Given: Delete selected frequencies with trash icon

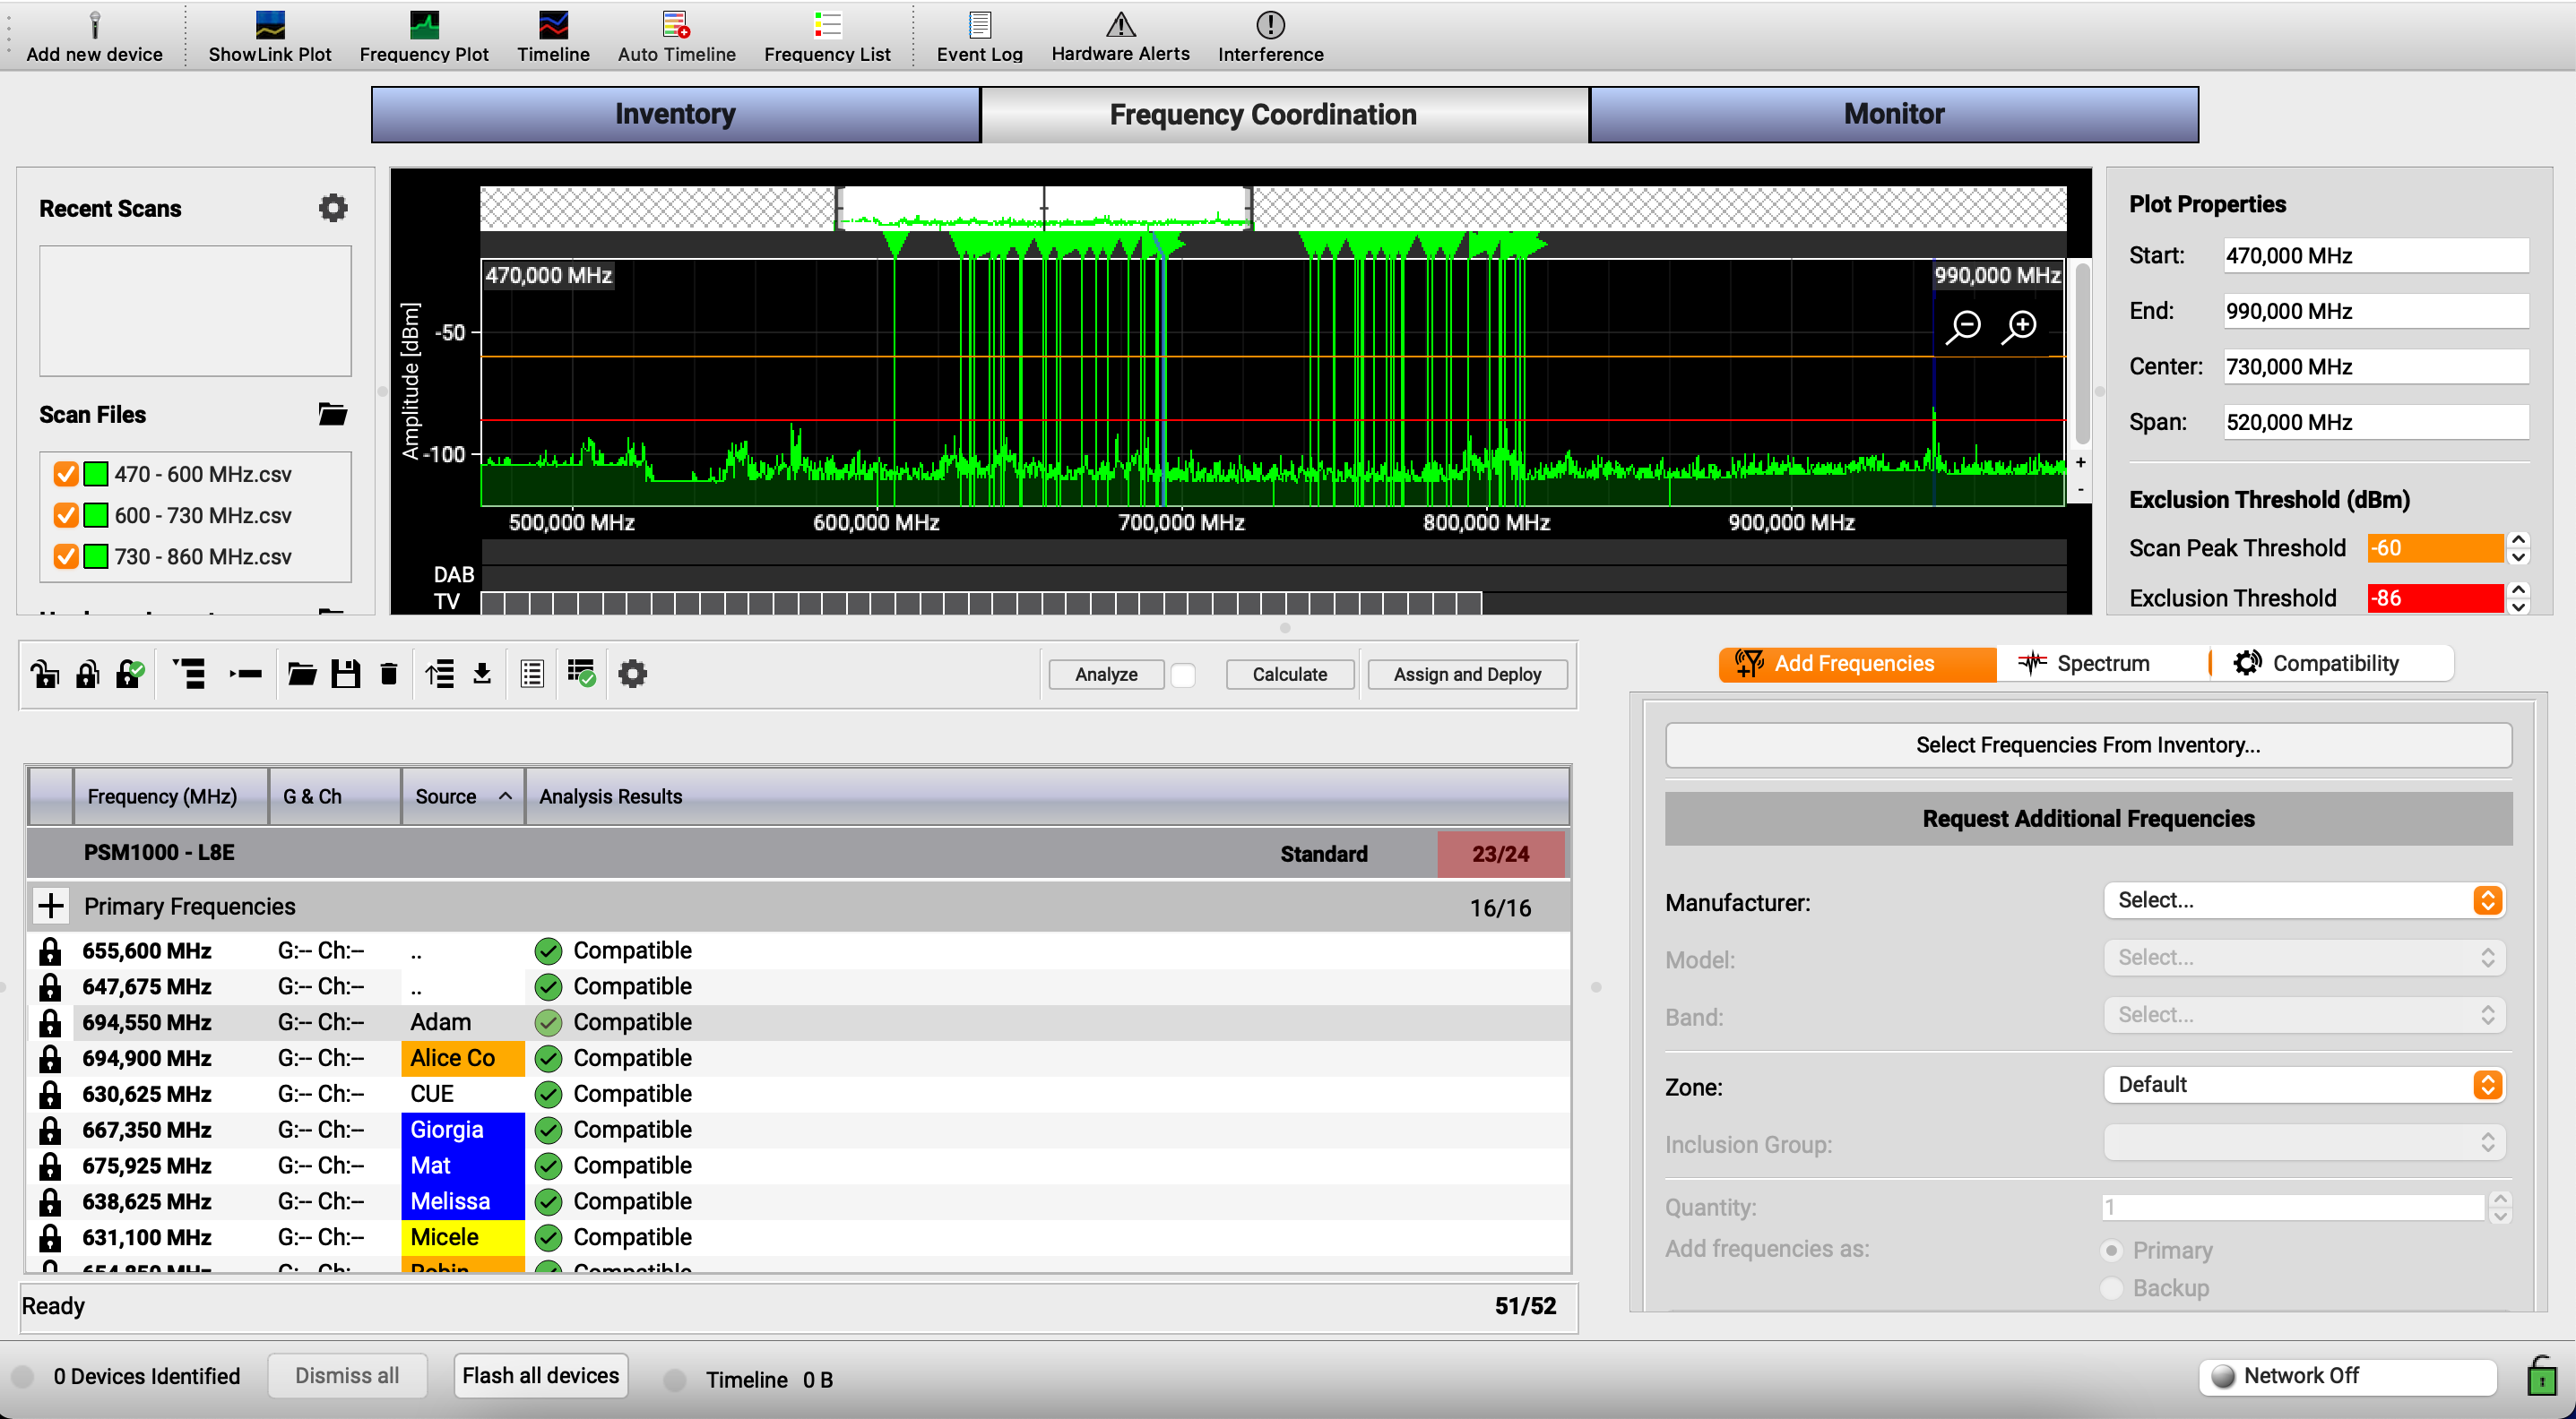Looking at the screenshot, I should click(x=388, y=674).
